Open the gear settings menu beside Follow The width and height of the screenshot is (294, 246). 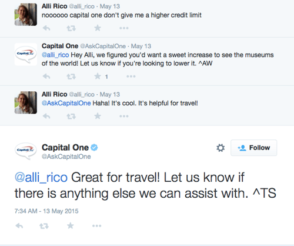tap(220, 148)
